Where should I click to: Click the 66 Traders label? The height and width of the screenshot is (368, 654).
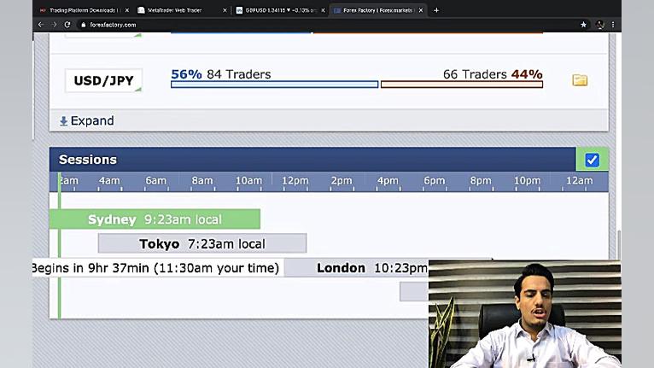coord(475,73)
